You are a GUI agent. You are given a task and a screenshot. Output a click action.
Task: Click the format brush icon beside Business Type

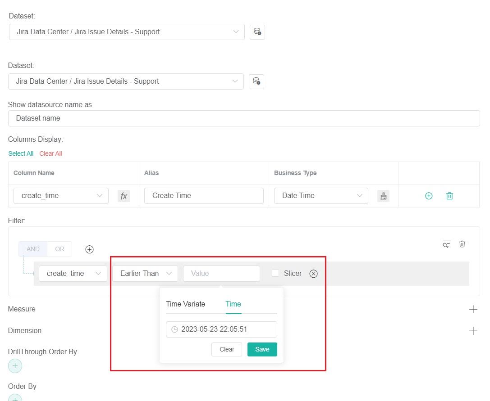(x=383, y=196)
